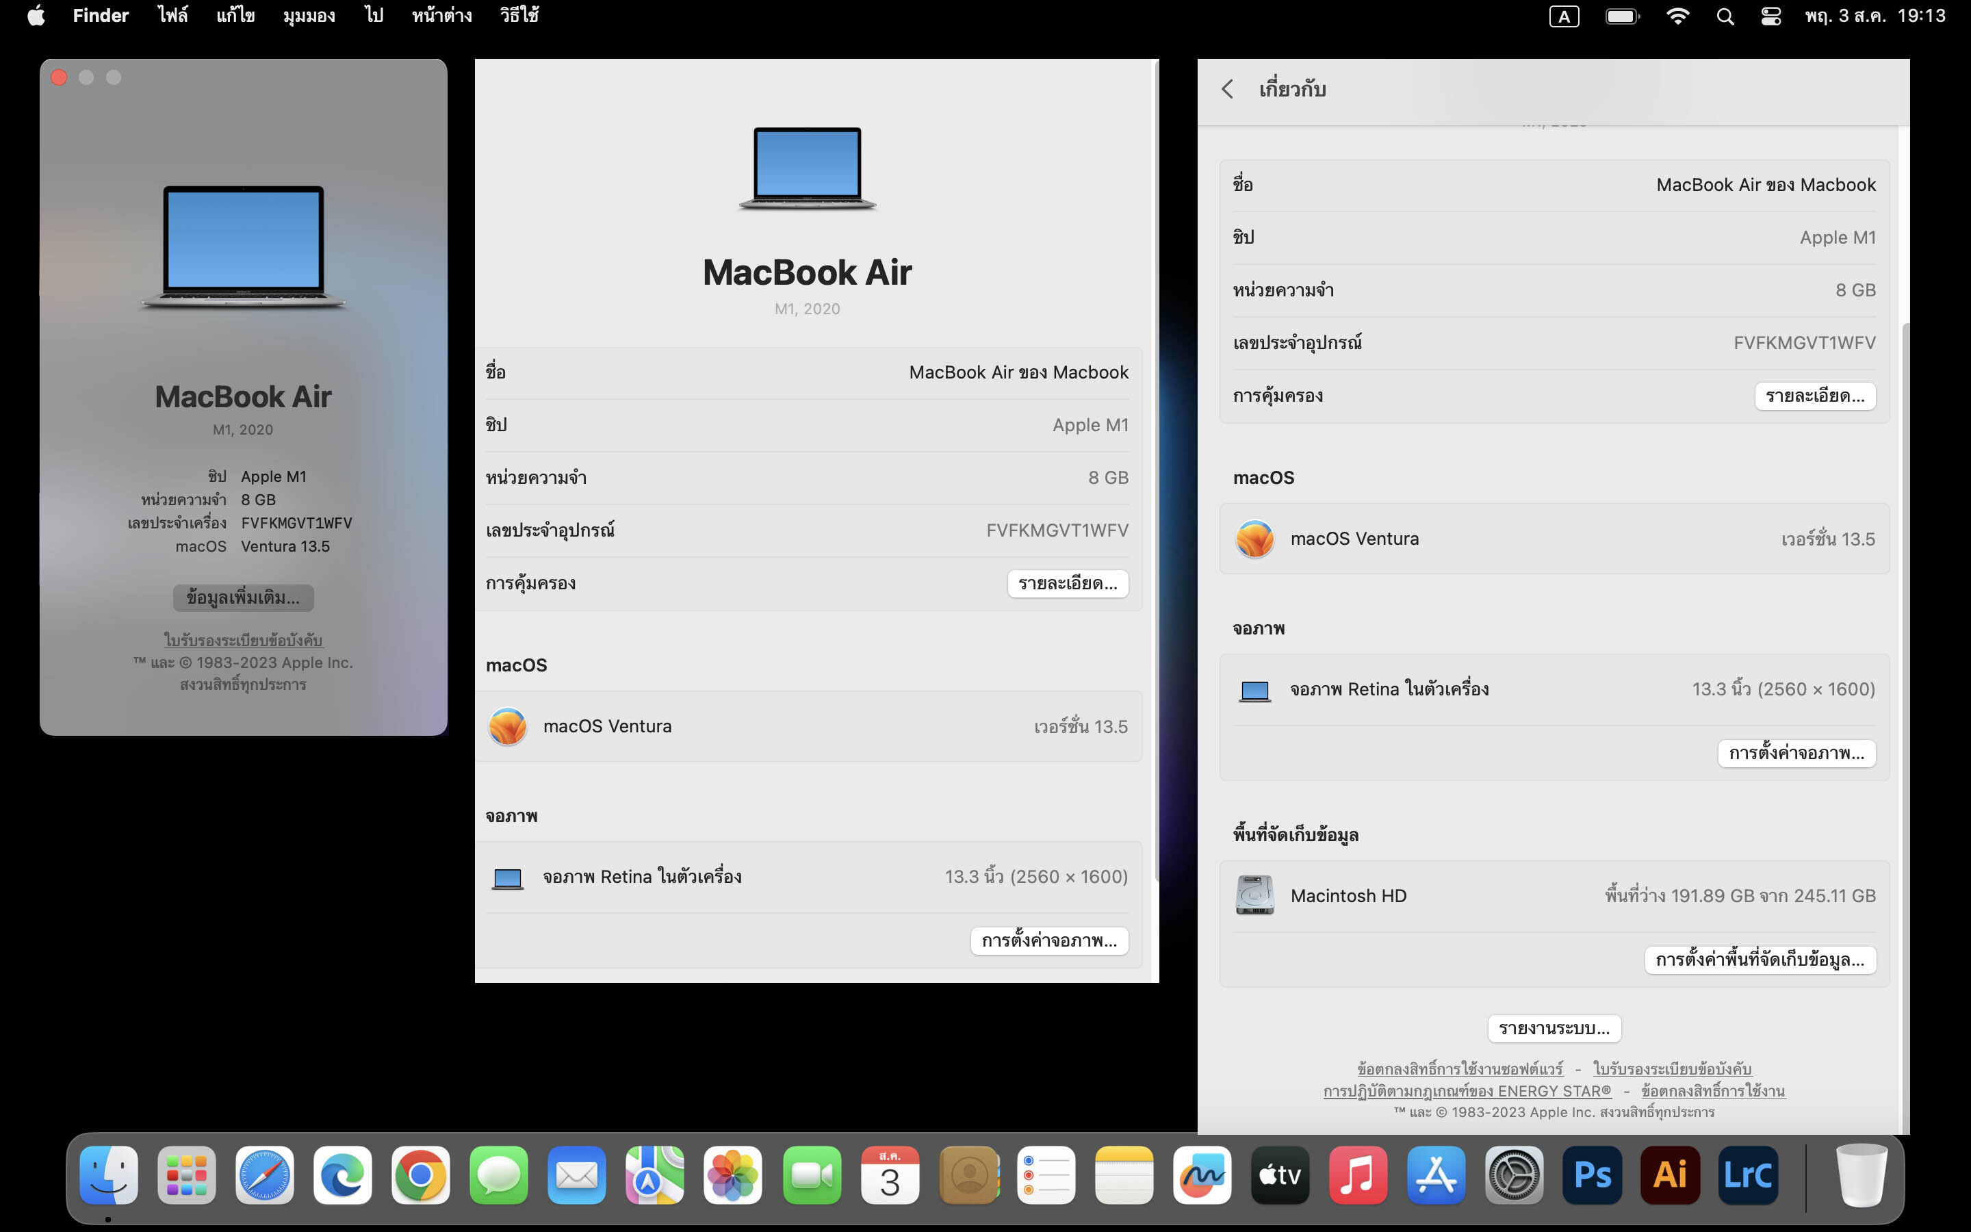1971x1232 pixels.
Task: Open Apple TV from the Dock
Action: (1280, 1175)
